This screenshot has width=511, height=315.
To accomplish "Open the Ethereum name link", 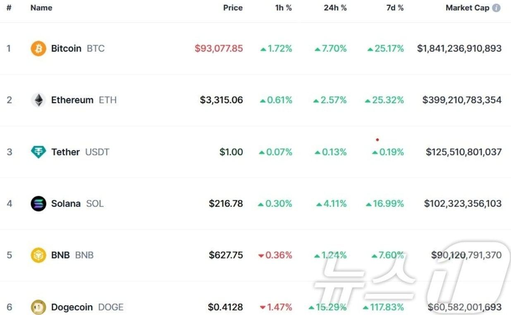I will 72,100.
